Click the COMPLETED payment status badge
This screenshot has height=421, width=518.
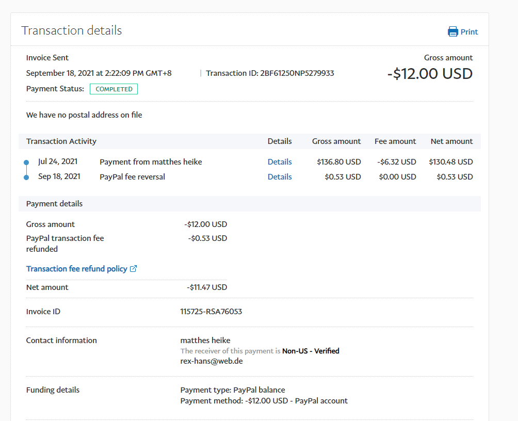[x=114, y=89]
